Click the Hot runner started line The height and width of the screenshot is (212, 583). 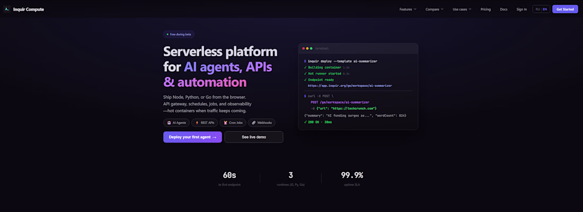(x=326, y=74)
